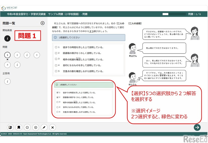Check option 5 交差点の数を確認しながら説明している

pyautogui.click(x=56, y=71)
